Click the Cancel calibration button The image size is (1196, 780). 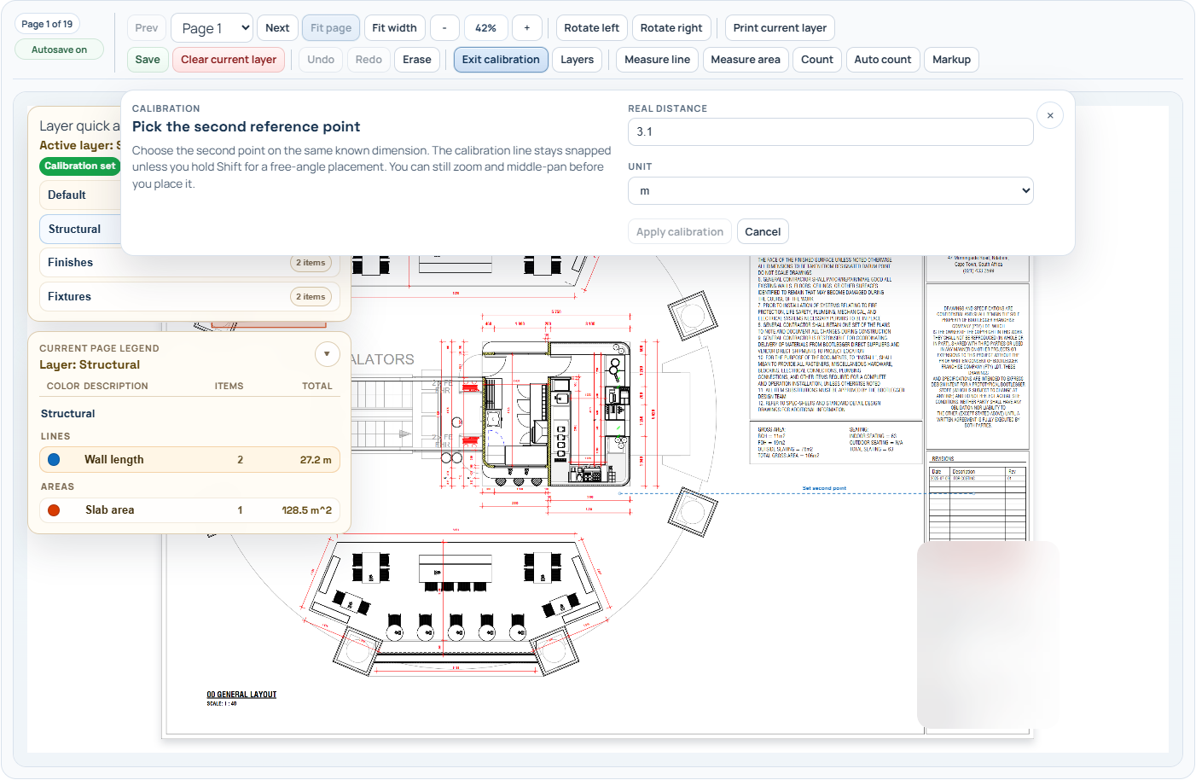pos(763,232)
